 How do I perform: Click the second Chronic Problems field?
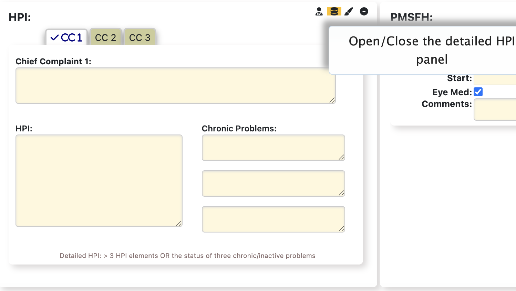tap(273, 183)
